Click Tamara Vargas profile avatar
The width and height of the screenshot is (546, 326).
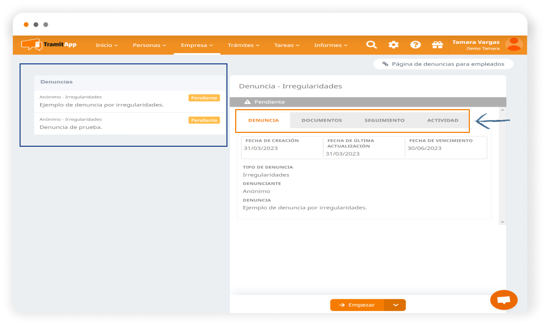[x=514, y=44]
